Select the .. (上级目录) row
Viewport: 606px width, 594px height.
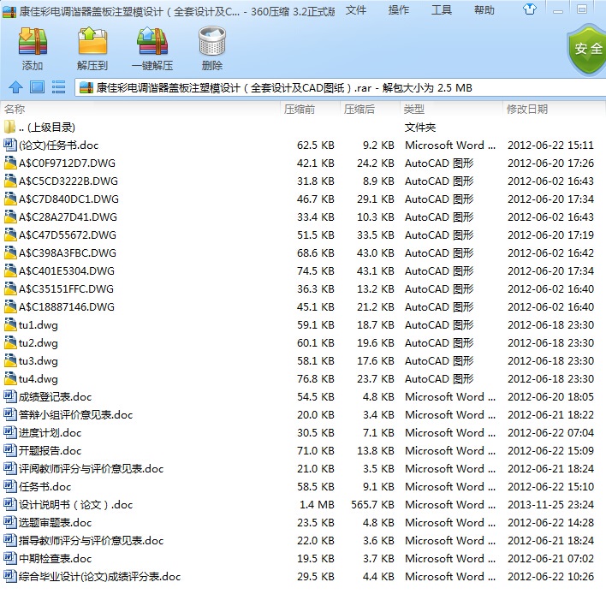click(303, 127)
